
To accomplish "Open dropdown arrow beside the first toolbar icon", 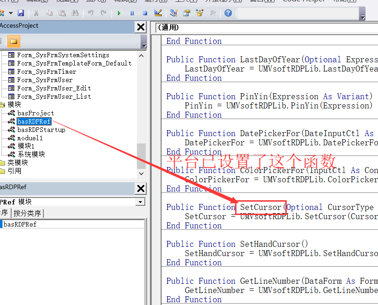I will click(11, 13).
